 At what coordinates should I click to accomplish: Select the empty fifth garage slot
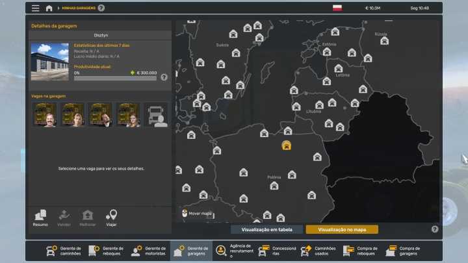157,115
